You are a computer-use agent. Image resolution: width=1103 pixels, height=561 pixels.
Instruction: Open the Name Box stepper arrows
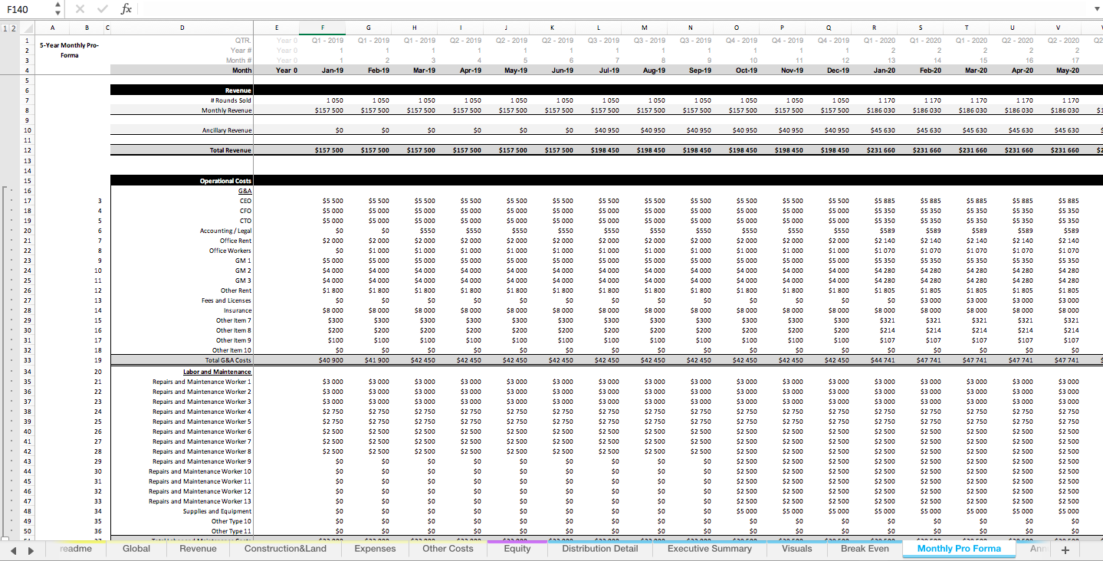(57, 9)
